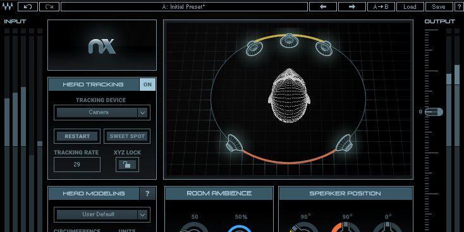
Task: Open Head Modeling help question mark
Action: click(x=147, y=194)
